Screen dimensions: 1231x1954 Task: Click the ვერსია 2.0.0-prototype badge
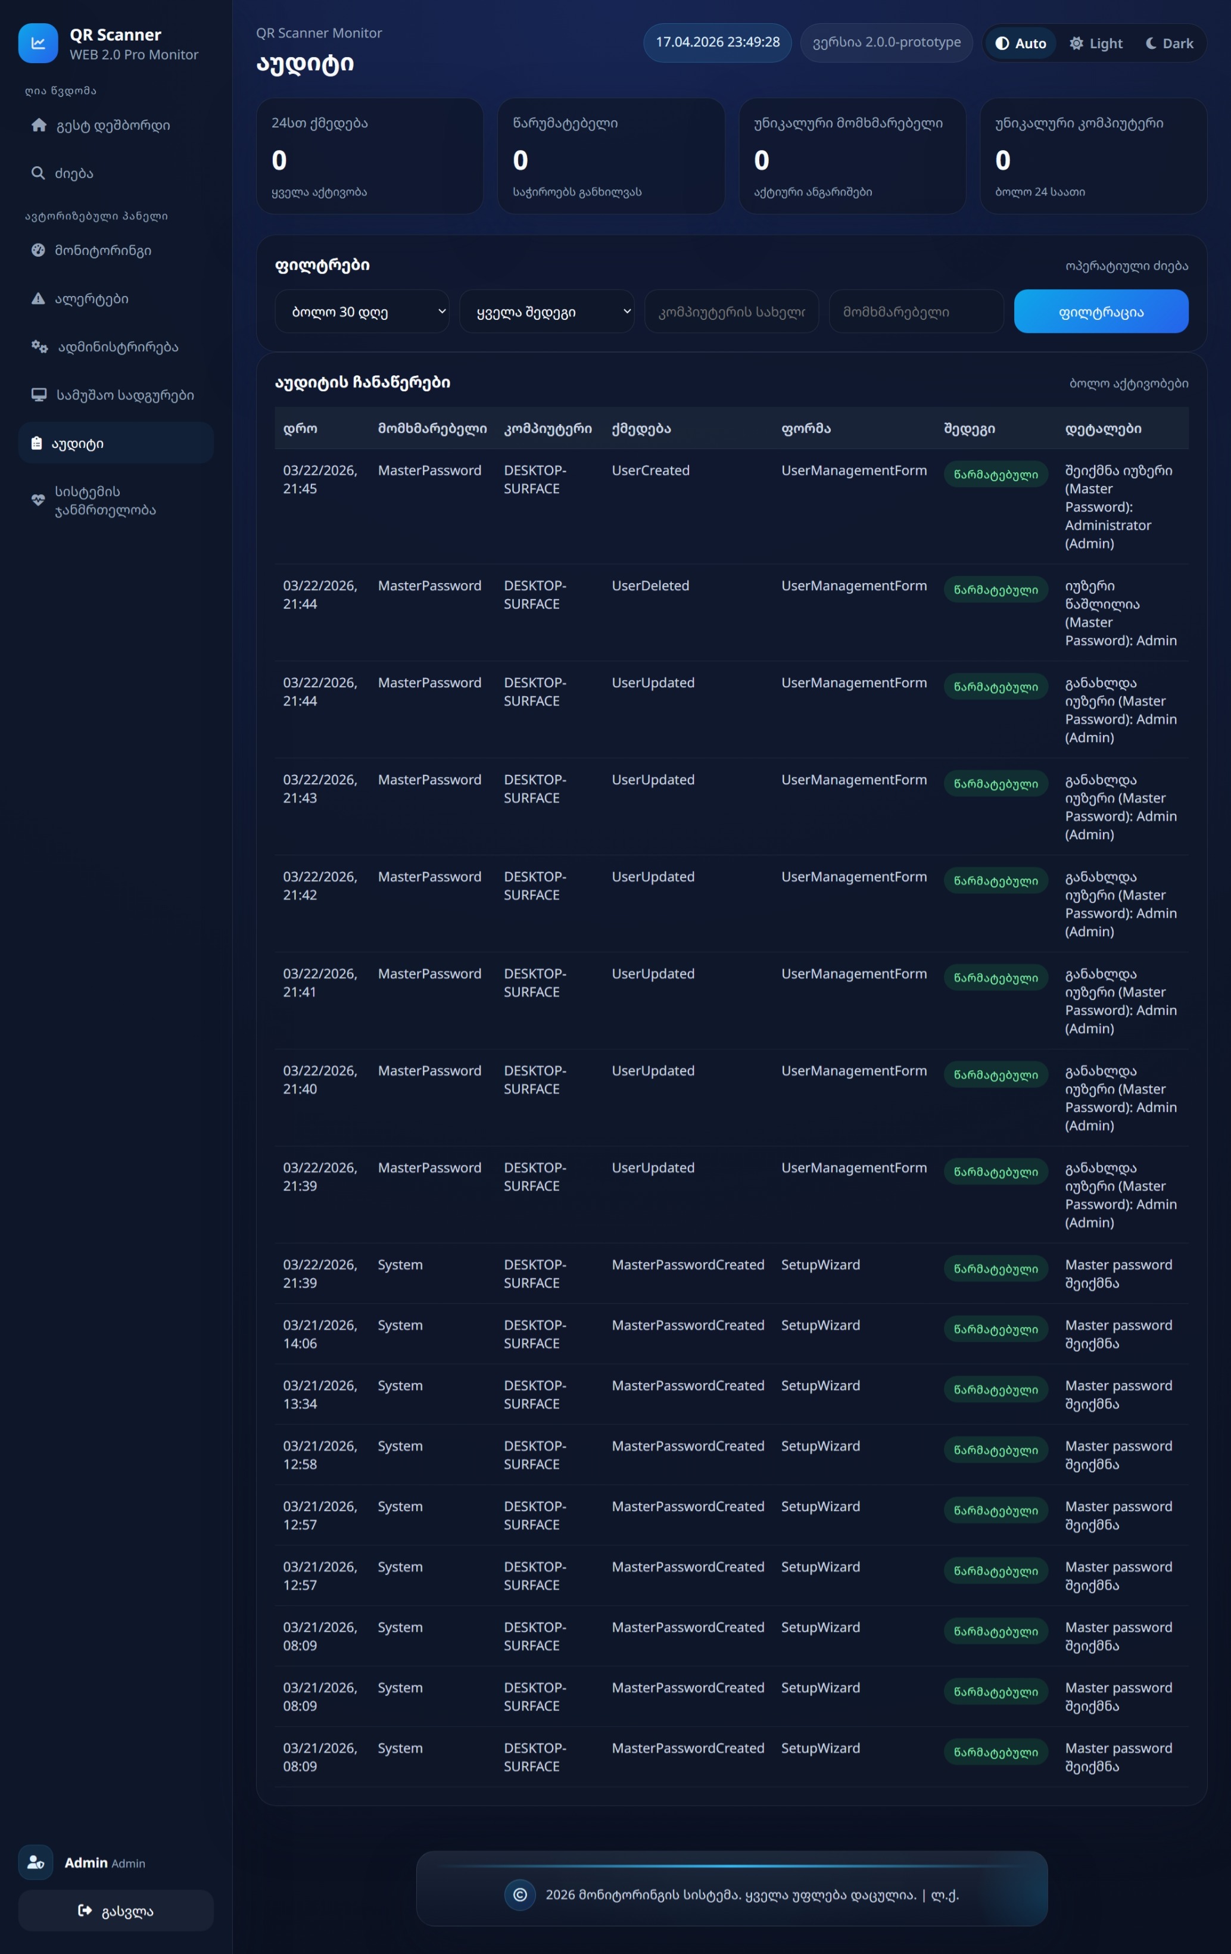[x=886, y=42]
